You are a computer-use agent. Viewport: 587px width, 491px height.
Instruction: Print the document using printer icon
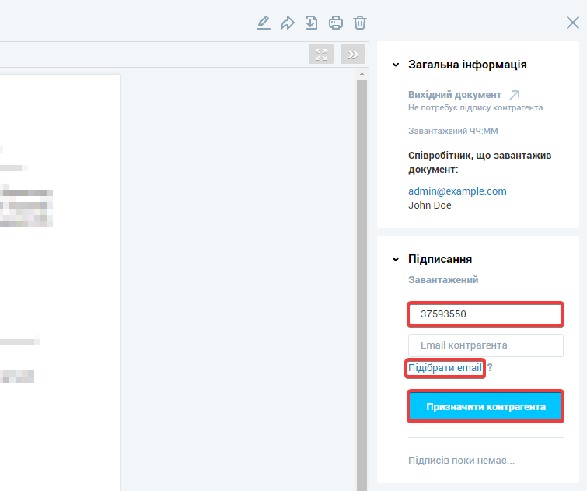pos(336,23)
